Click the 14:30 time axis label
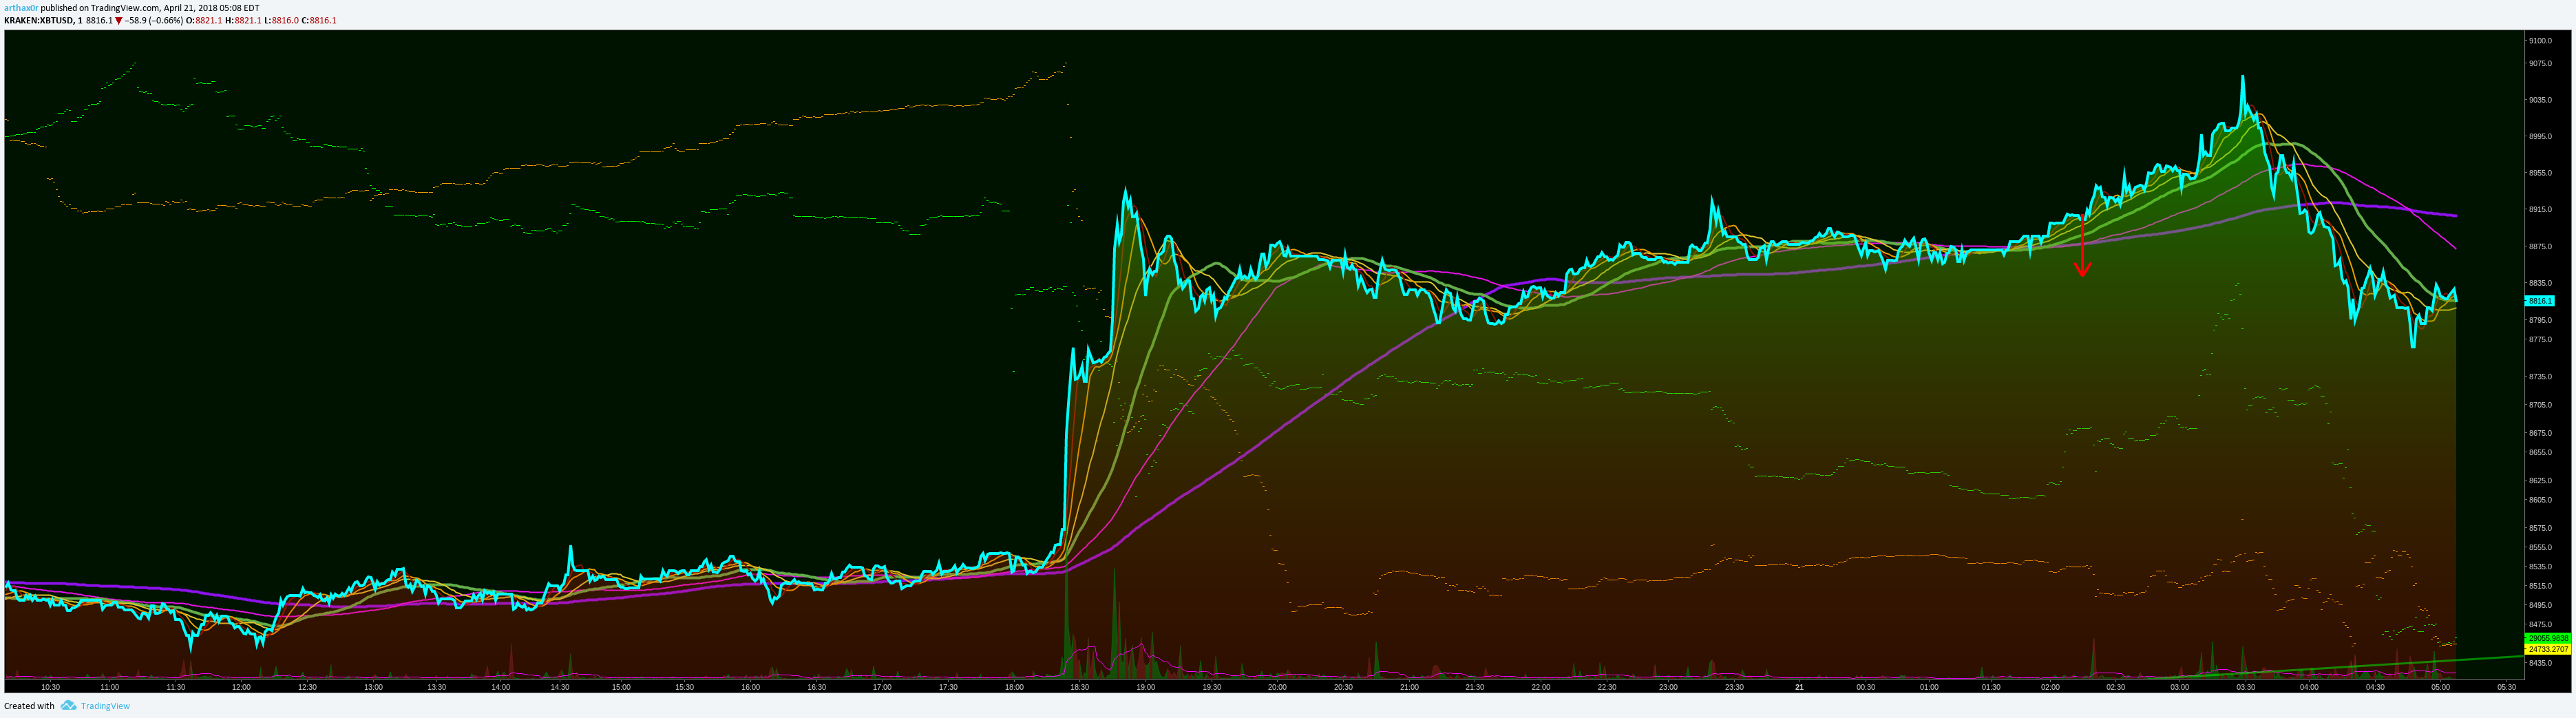Viewport: 2576px width, 718px height. [560, 687]
